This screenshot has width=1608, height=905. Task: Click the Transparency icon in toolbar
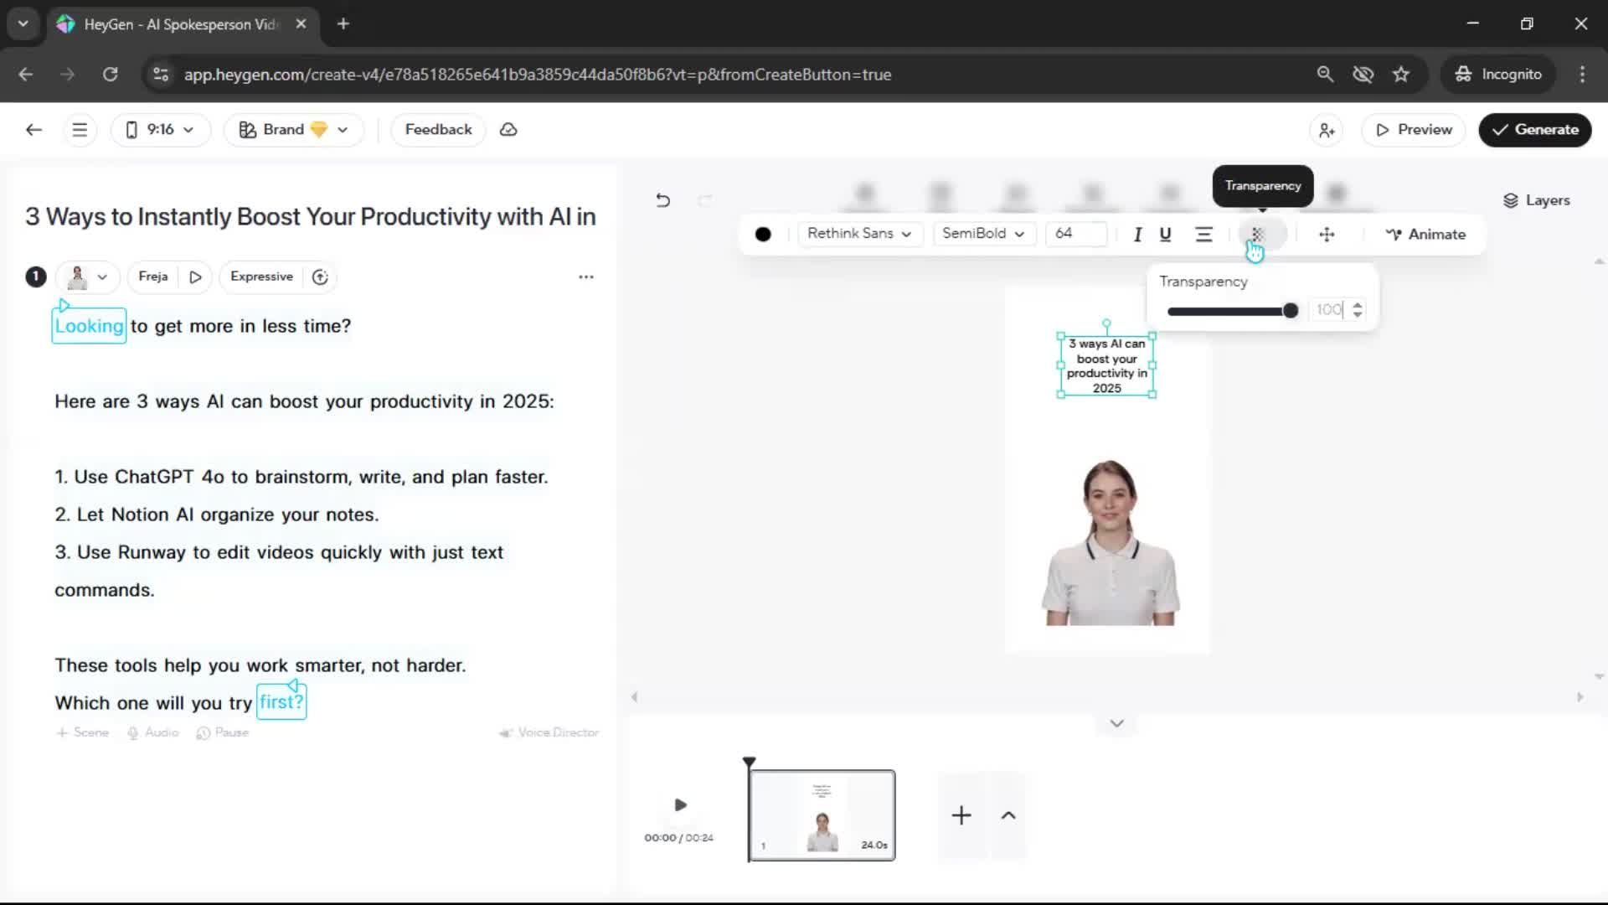[x=1257, y=234]
